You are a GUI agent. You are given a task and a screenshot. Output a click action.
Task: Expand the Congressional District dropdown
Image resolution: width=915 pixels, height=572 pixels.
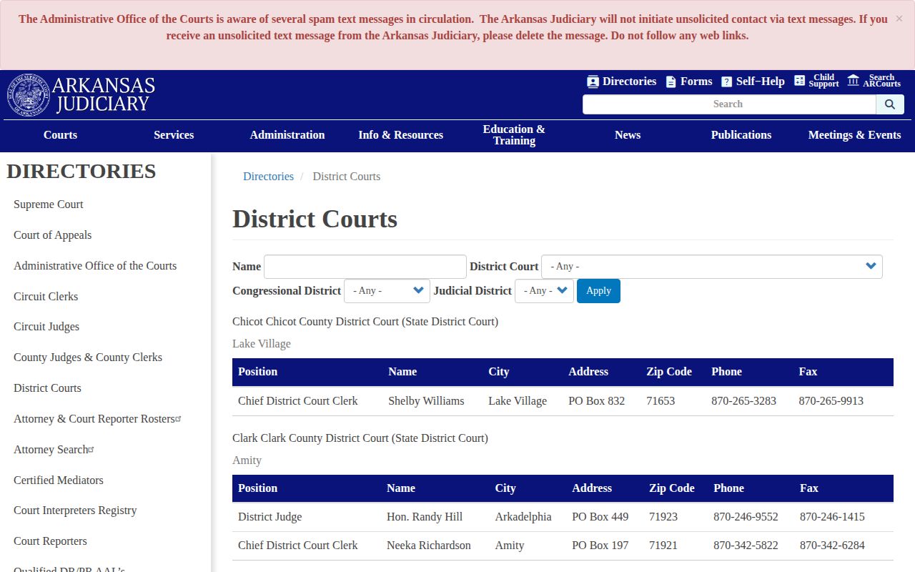(x=387, y=291)
